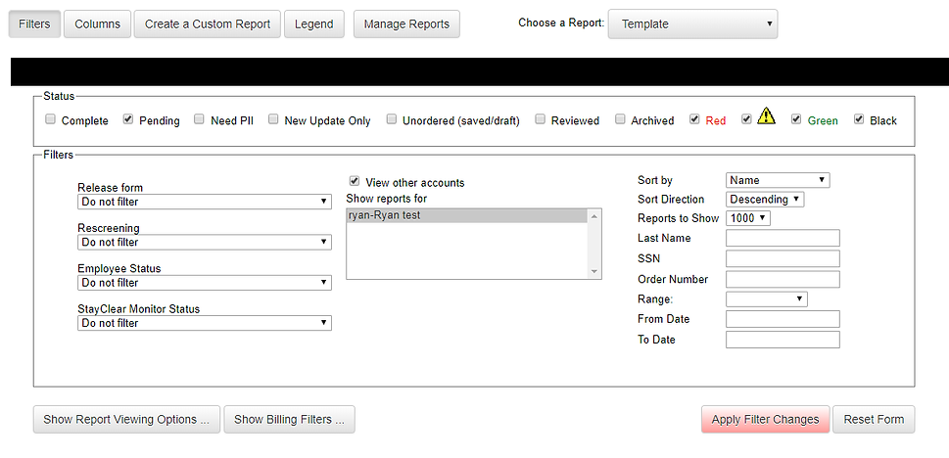This screenshot has width=949, height=458.
Task: Open the Sort by Name dropdown
Action: click(x=777, y=180)
